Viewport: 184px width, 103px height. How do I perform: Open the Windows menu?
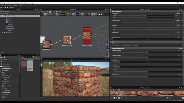15,5
